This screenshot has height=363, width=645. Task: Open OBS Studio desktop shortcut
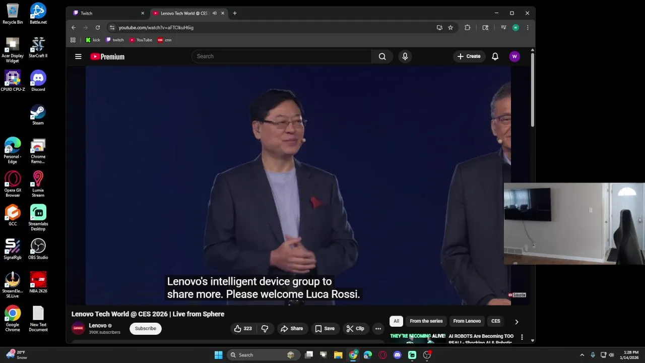pyautogui.click(x=38, y=249)
